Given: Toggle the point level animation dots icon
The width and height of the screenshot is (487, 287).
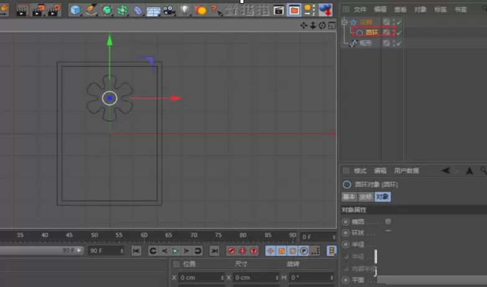Looking at the screenshot, I should pos(315,250).
